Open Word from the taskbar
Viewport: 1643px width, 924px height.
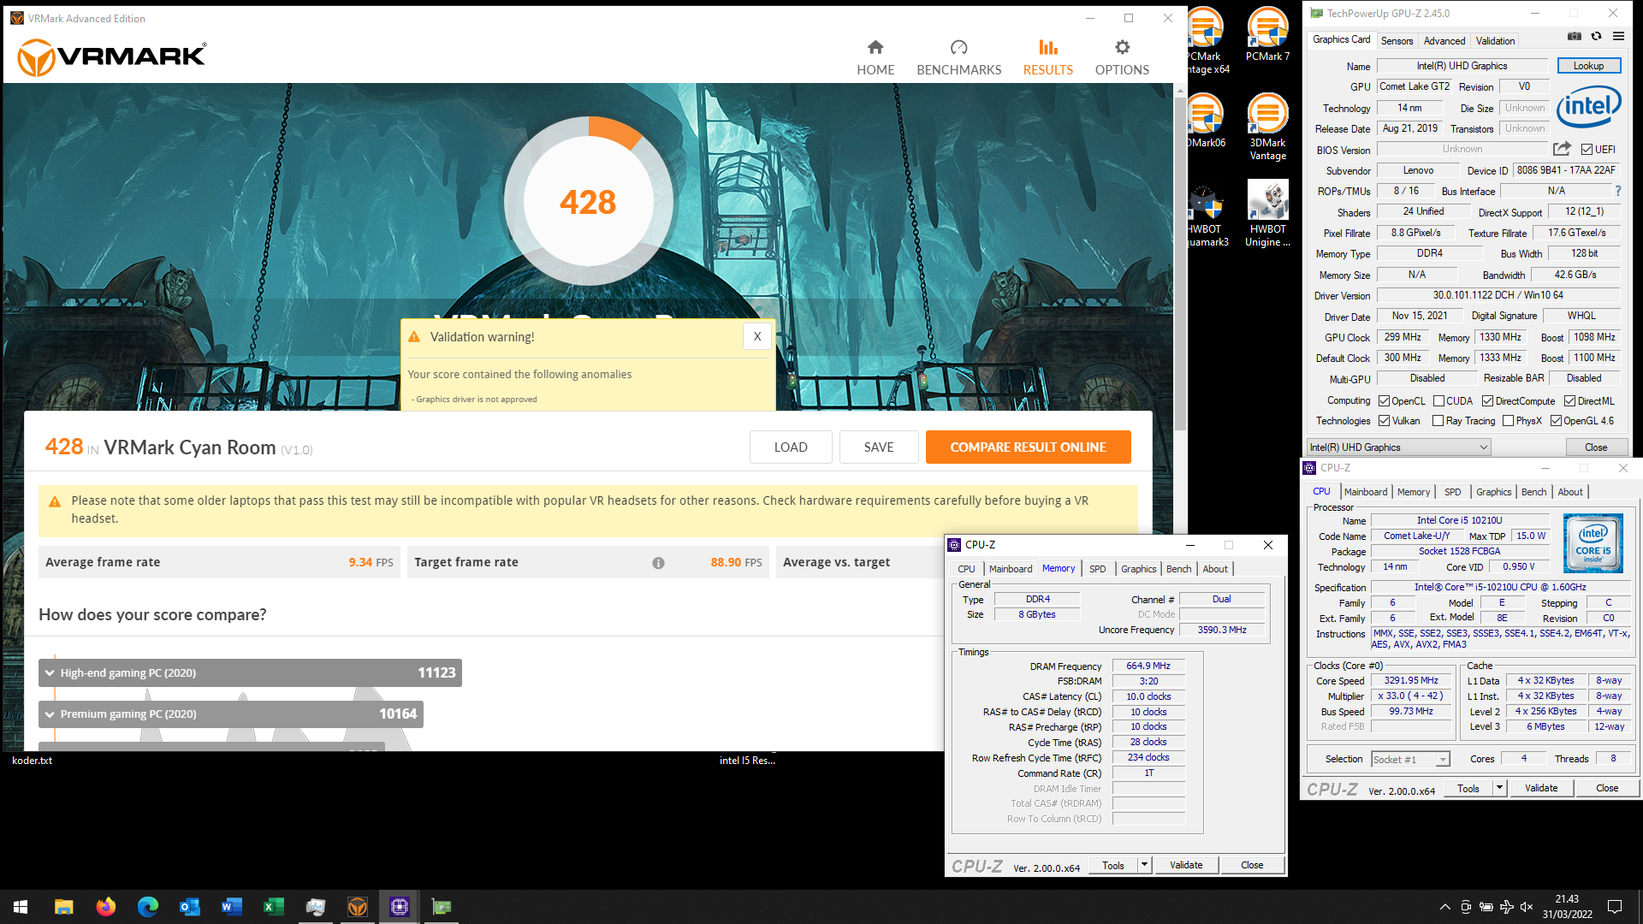point(232,907)
